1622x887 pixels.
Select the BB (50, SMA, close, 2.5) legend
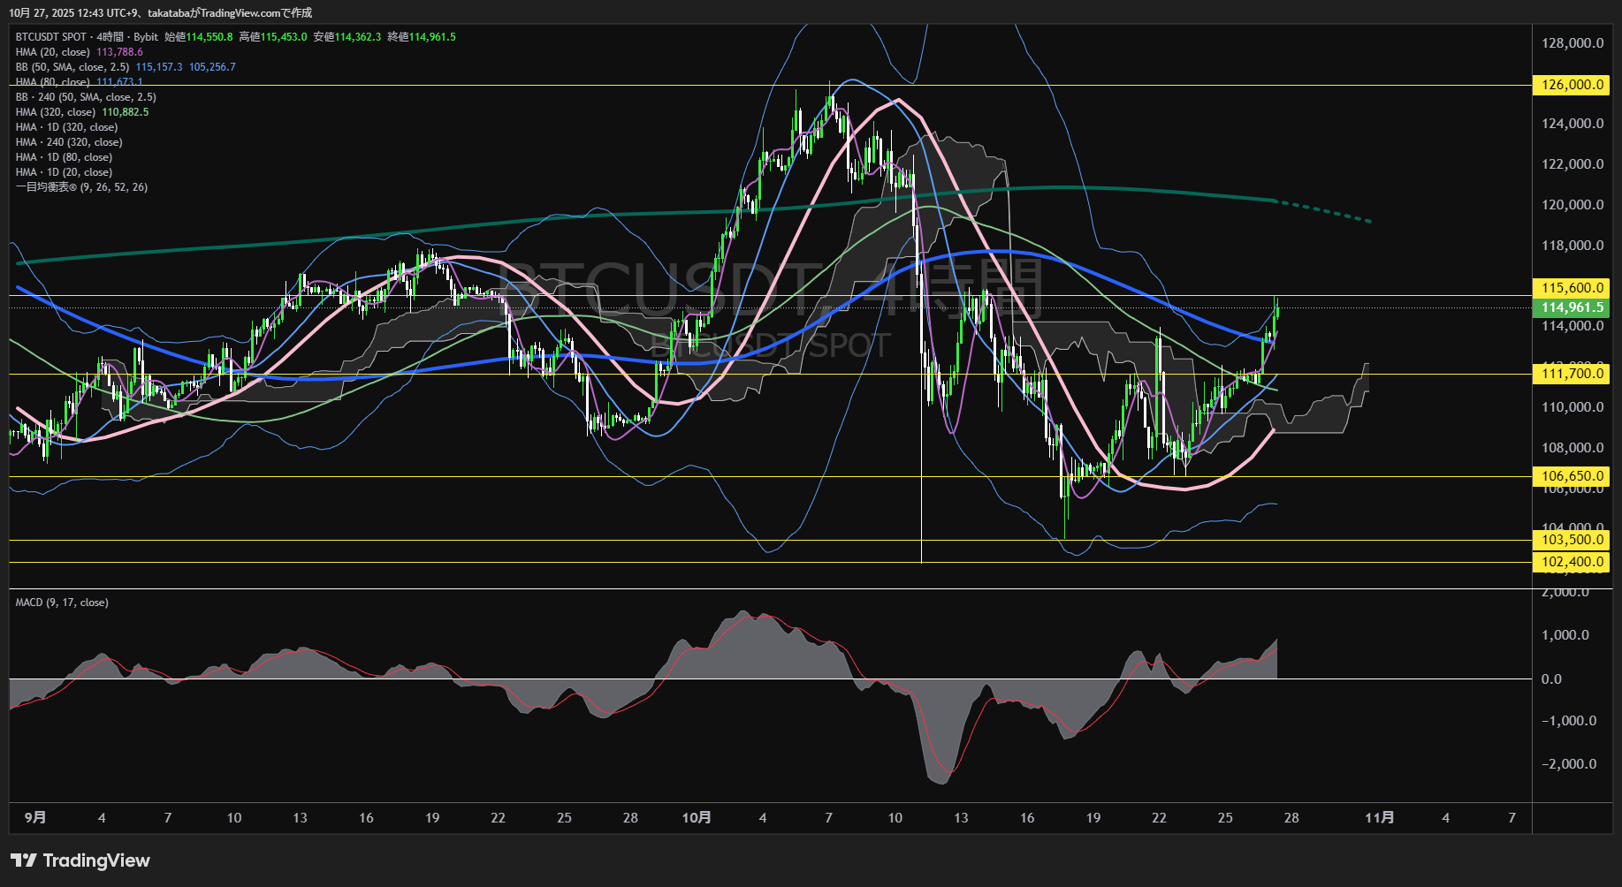pos(72,67)
